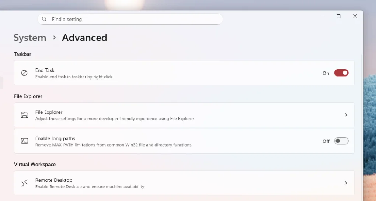The height and width of the screenshot is (201, 376).
Task: Open Remote Desktop using its right chevron
Action: coord(345,183)
